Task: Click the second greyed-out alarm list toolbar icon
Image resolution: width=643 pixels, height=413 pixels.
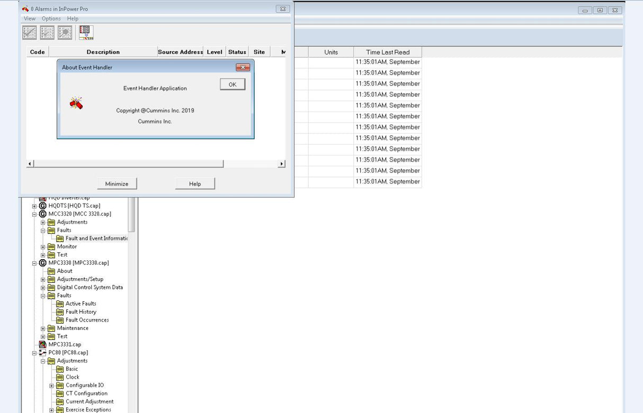Action: (47, 33)
